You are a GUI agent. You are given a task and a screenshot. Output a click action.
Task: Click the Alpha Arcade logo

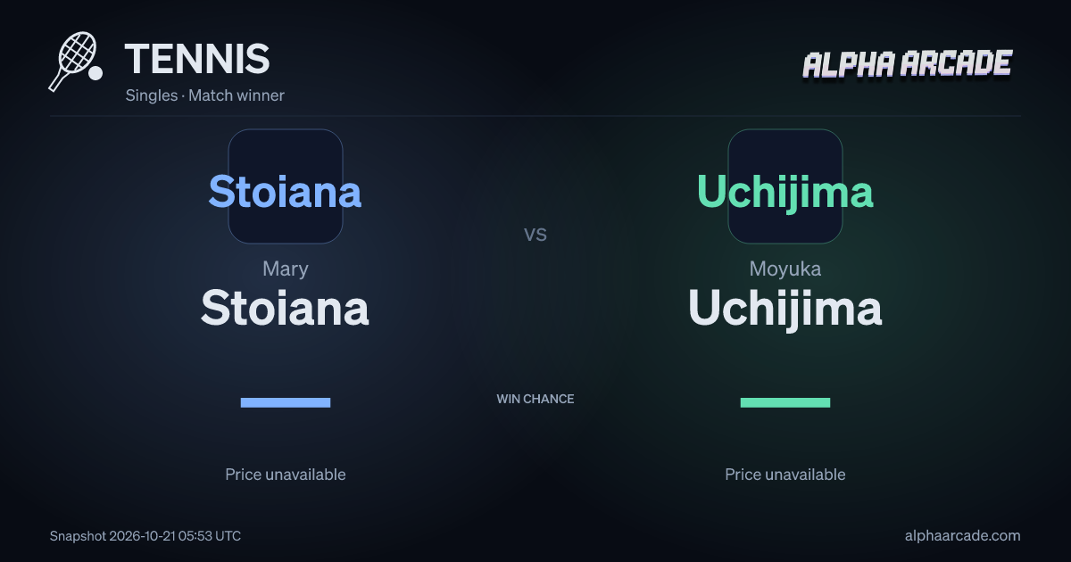click(907, 64)
